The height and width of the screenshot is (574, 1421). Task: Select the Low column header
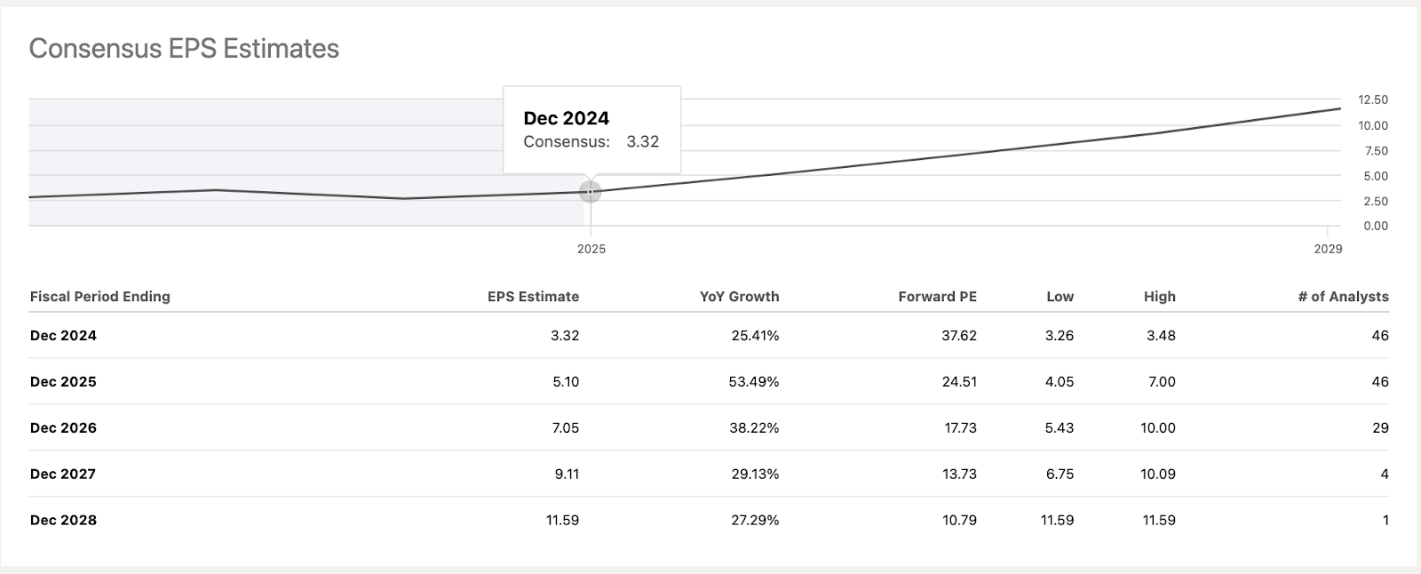coord(1060,297)
